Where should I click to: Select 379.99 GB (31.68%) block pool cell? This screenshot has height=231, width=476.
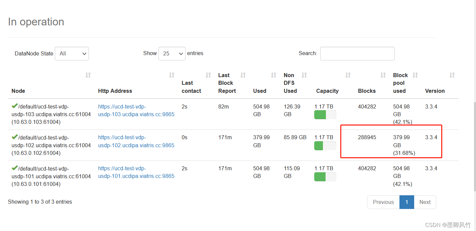(x=404, y=145)
